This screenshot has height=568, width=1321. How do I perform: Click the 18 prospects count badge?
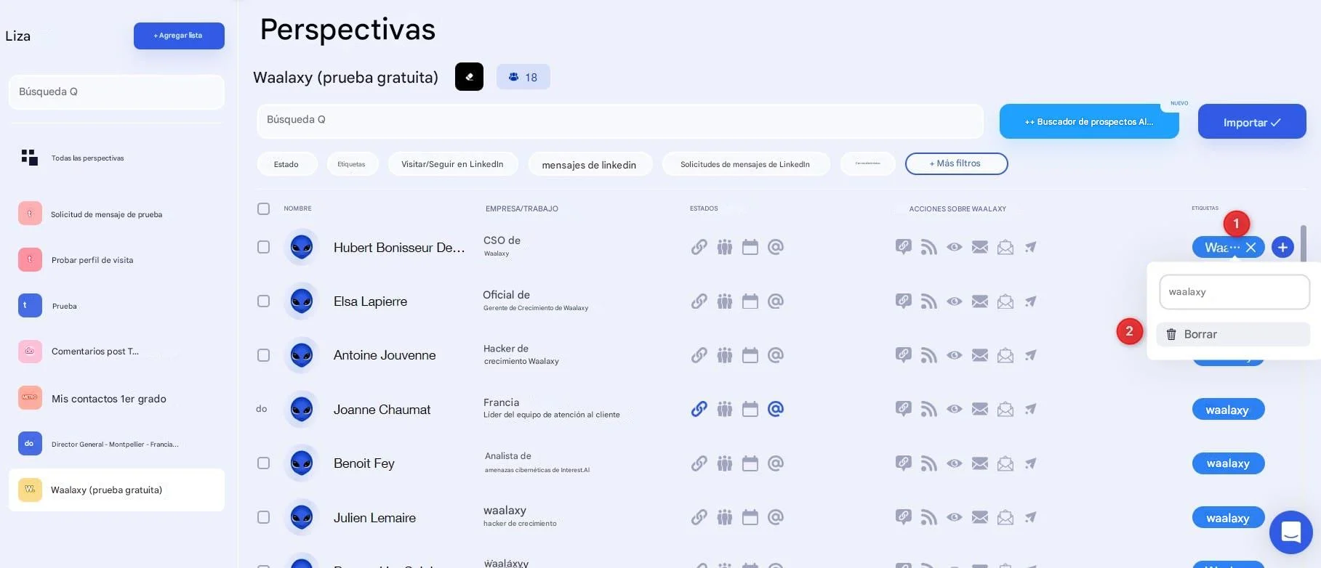tap(523, 77)
